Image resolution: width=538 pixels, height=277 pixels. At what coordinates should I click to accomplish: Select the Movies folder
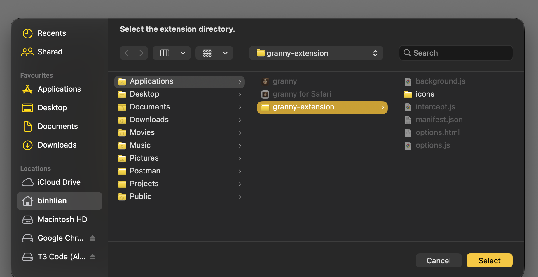coord(179,133)
